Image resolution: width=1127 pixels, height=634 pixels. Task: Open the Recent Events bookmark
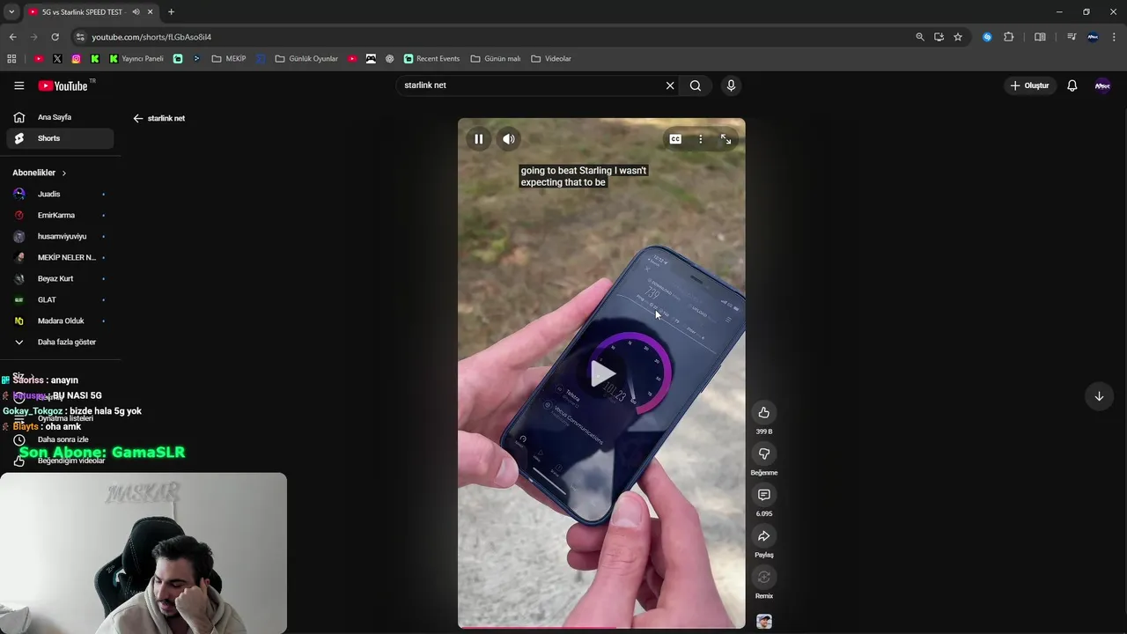tap(431, 59)
